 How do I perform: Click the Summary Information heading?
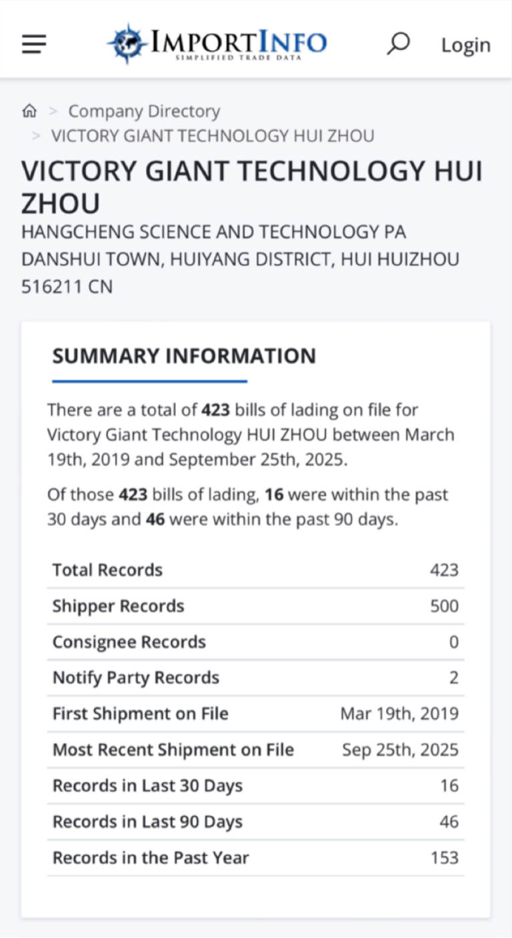coord(184,356)
